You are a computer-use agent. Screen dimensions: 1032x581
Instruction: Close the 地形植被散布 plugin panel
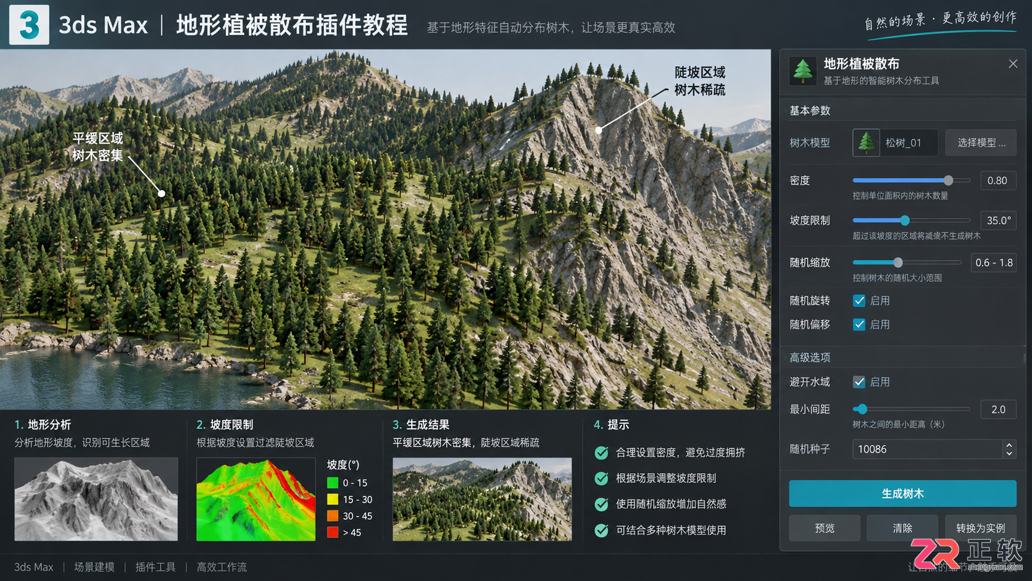pyautogui.click(x=1013, y=64)
